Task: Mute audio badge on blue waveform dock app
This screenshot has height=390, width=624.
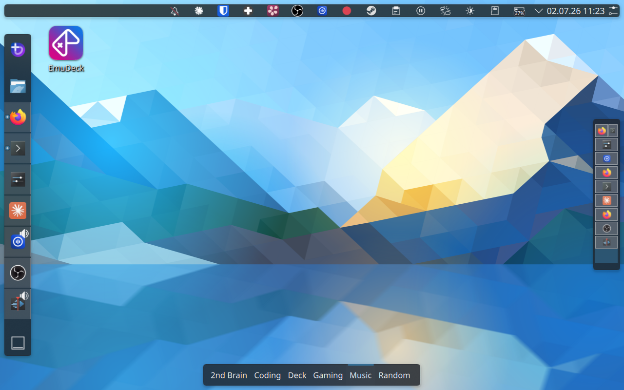Action: pos(24,234)
